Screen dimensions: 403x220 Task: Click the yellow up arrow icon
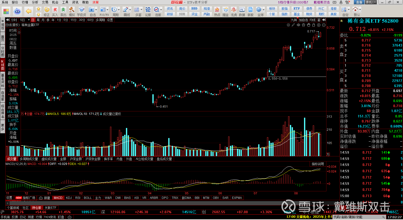click(x=39, y=9)
